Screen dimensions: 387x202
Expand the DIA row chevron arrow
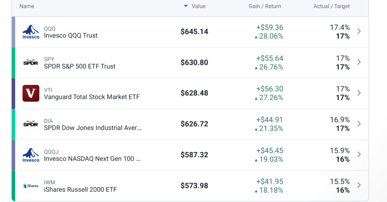(x=359, y=124)
